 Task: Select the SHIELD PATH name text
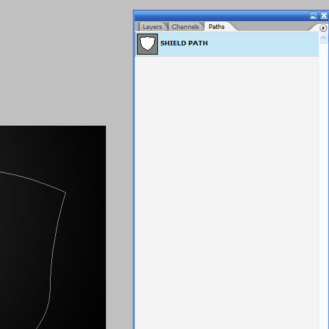coord(184,43)
